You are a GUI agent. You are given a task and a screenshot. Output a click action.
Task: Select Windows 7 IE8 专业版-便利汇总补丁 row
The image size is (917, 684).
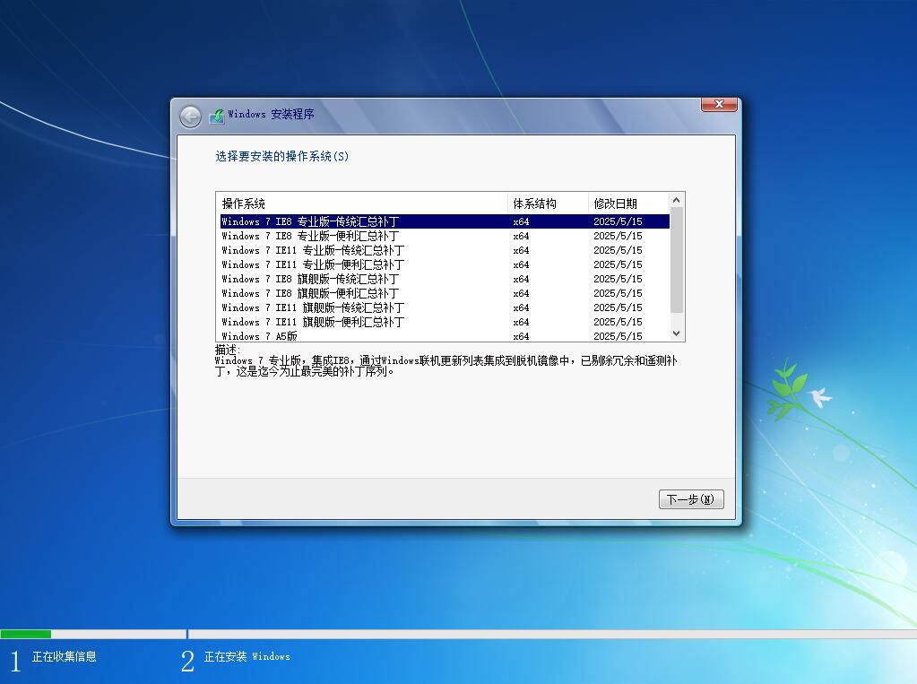coord(445,236)
